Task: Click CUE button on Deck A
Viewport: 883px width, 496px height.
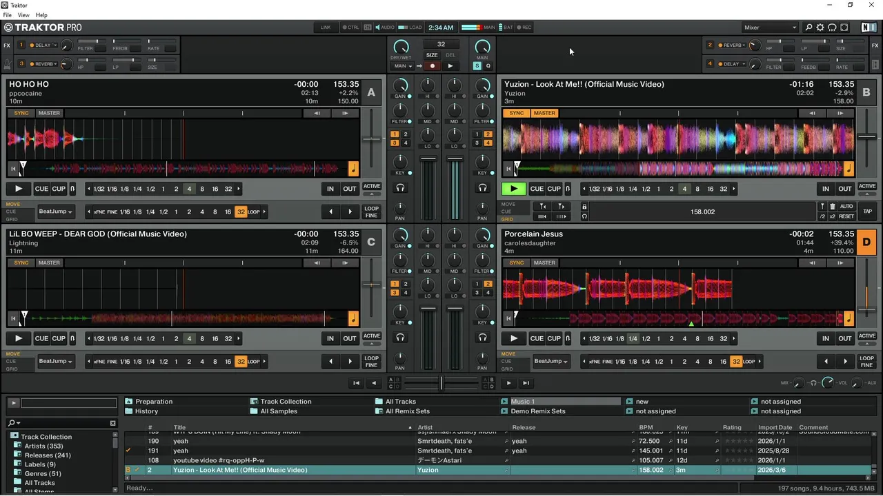Action: pos(41,189)
